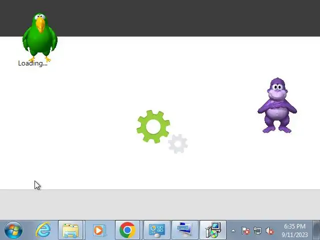The image size is (320, 240).
Task: Click the small grey loading gear
Action: pyautogui.click(x=178, y=143)
